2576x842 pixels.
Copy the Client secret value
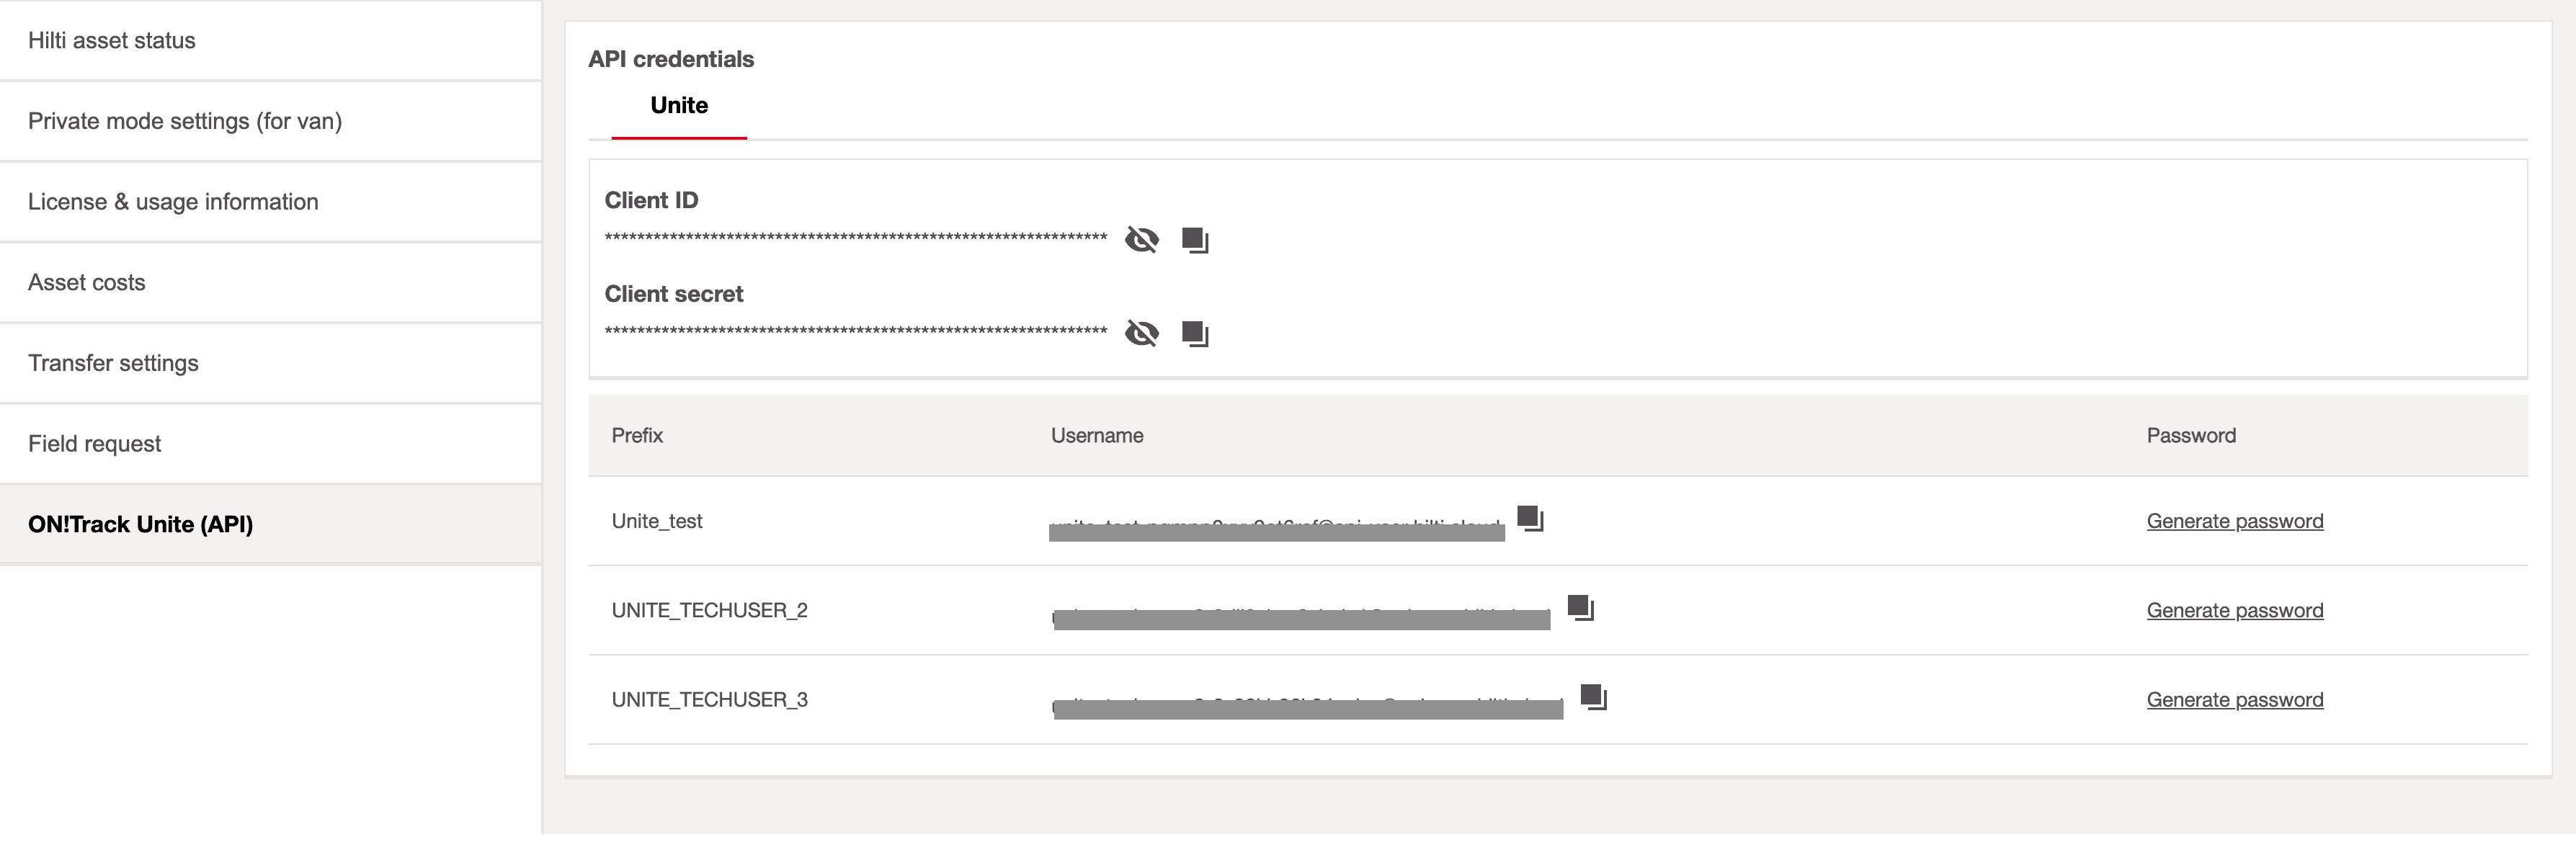(x=1194, y=333)
